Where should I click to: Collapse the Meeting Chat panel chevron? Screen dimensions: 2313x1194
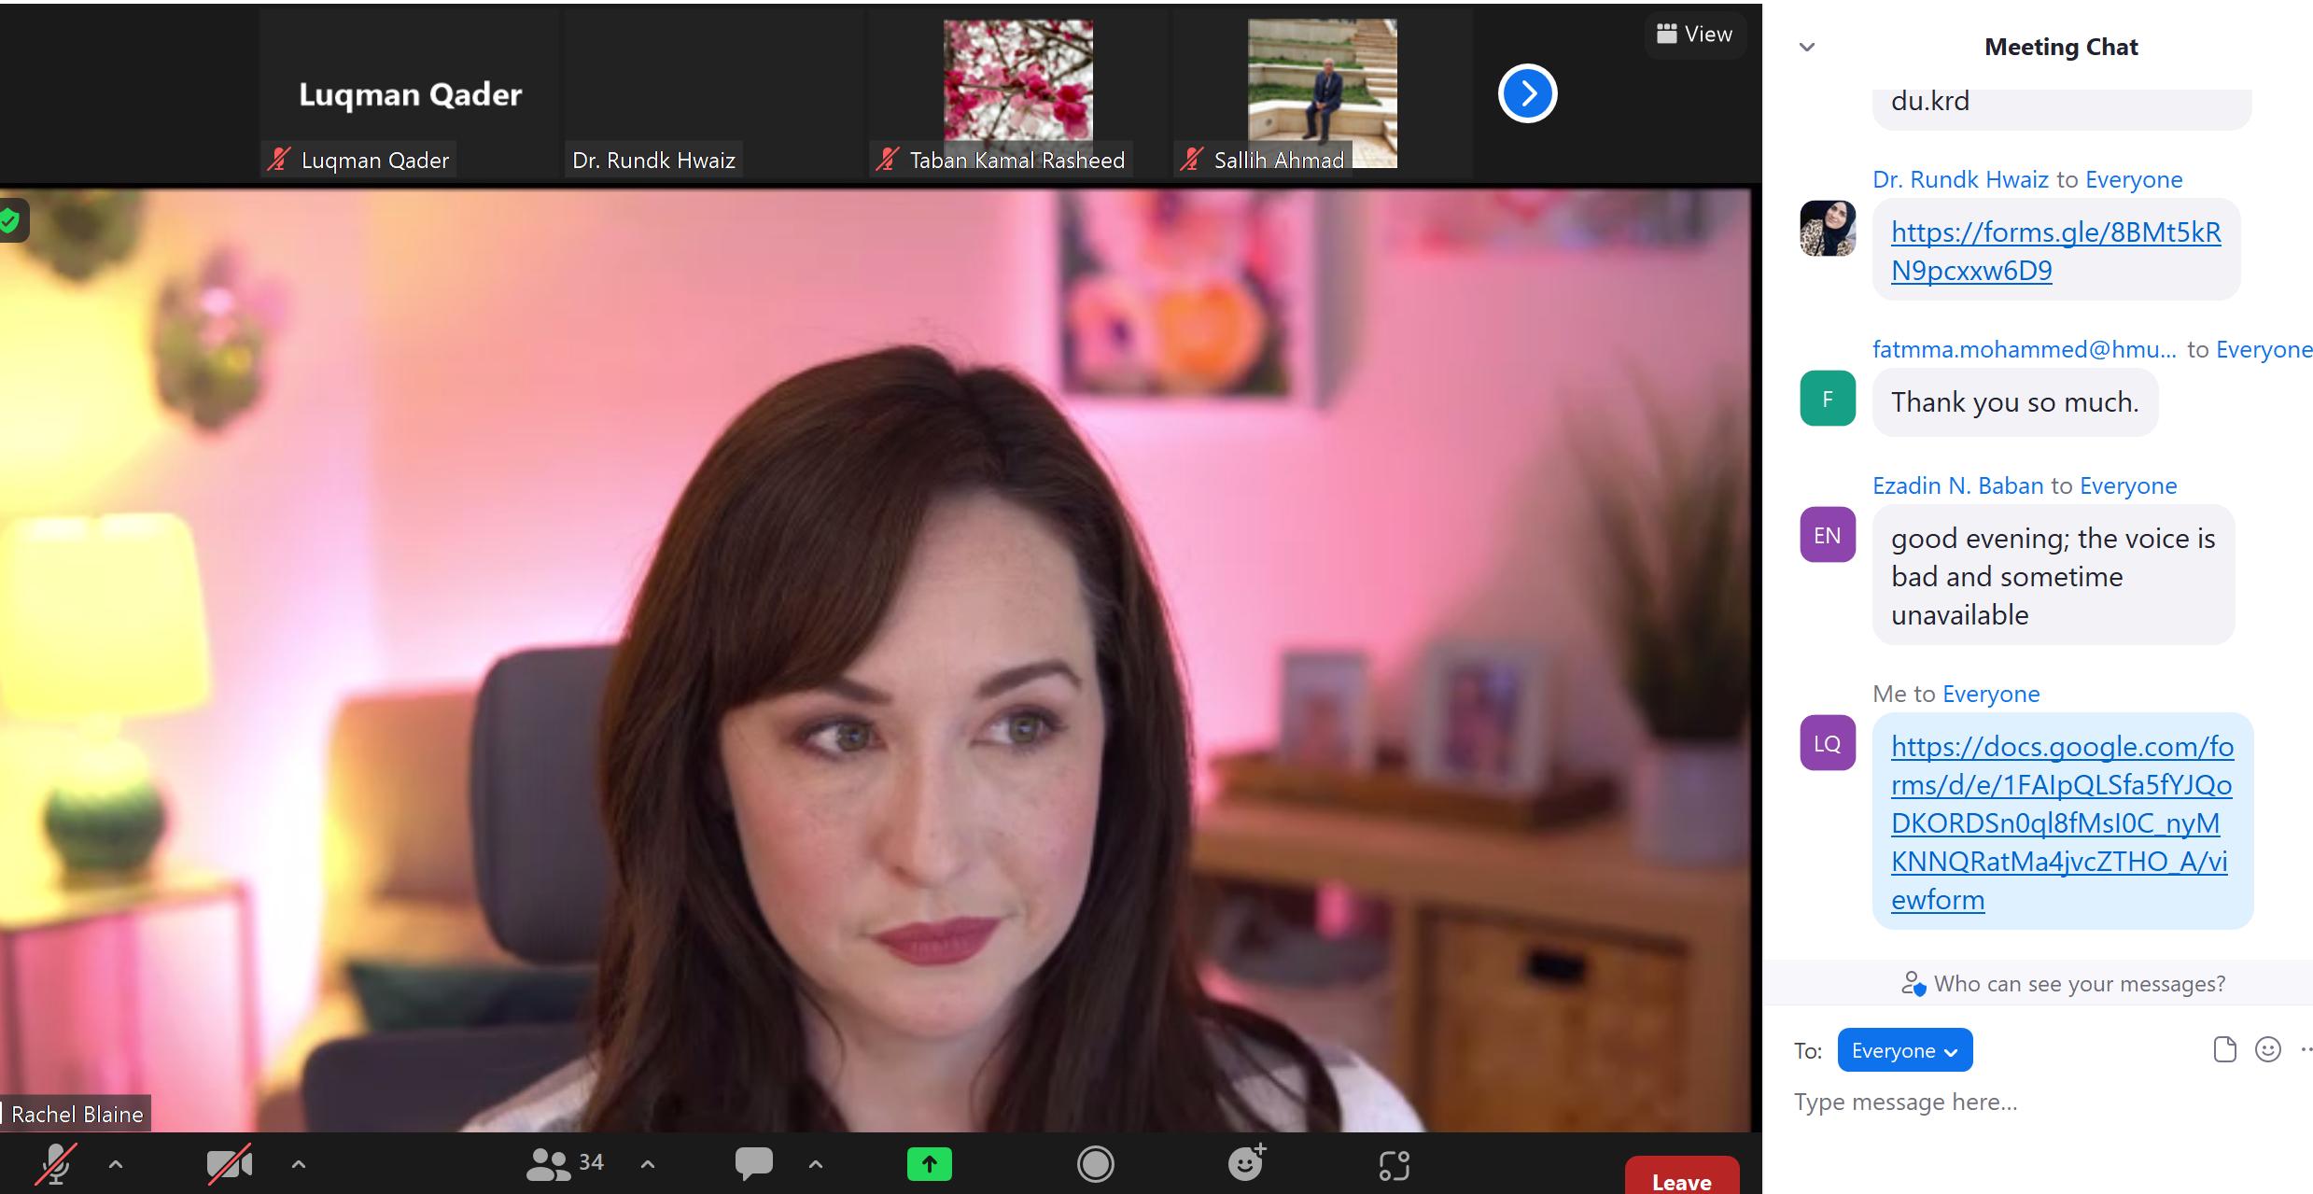(1807, 47)
